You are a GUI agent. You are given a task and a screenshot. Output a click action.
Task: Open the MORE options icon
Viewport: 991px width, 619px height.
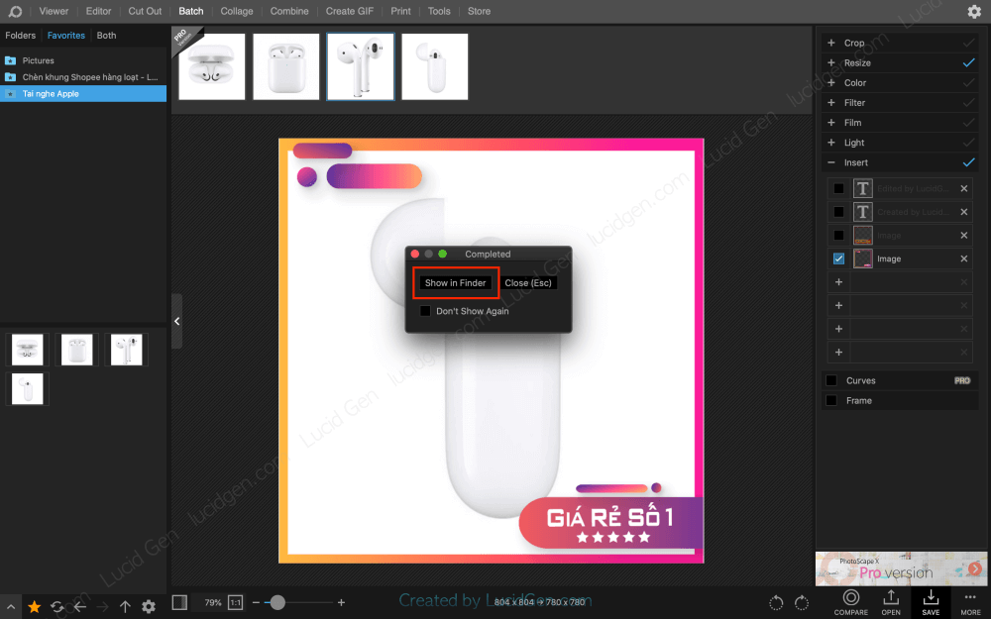[x=970, y=597]
